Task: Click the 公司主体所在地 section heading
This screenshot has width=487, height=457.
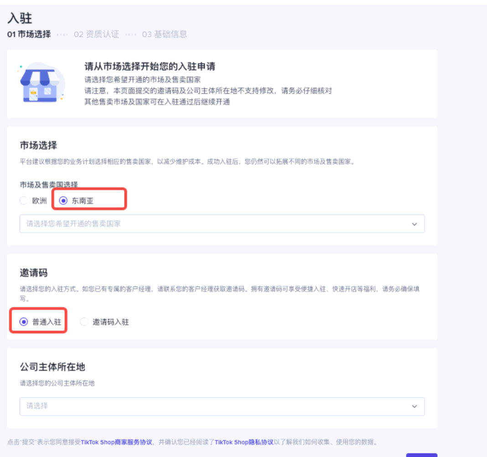Action: click(52, 367)
